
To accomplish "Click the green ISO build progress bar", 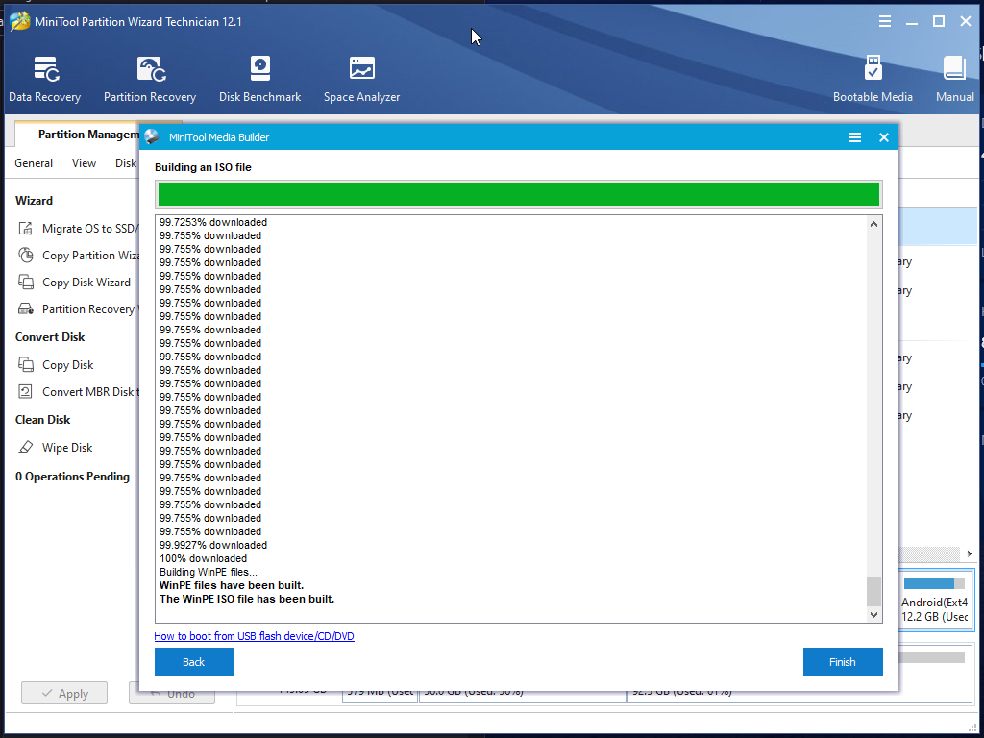I will (518, 194).
